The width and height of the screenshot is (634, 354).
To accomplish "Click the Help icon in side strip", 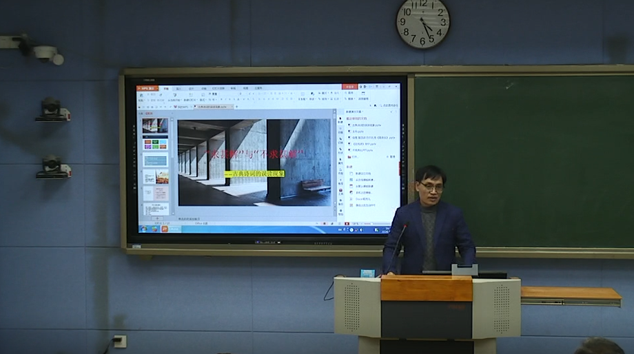I will [340, 211].
